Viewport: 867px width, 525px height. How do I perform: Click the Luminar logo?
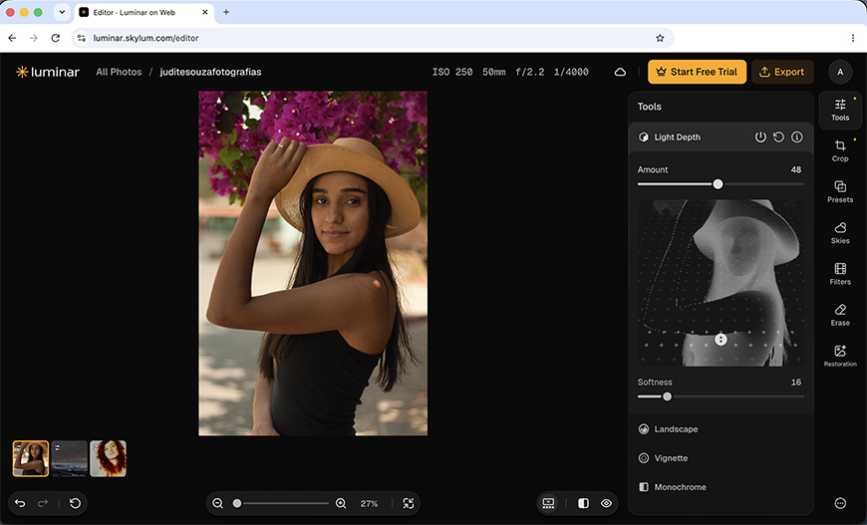(x=48, y=72)
